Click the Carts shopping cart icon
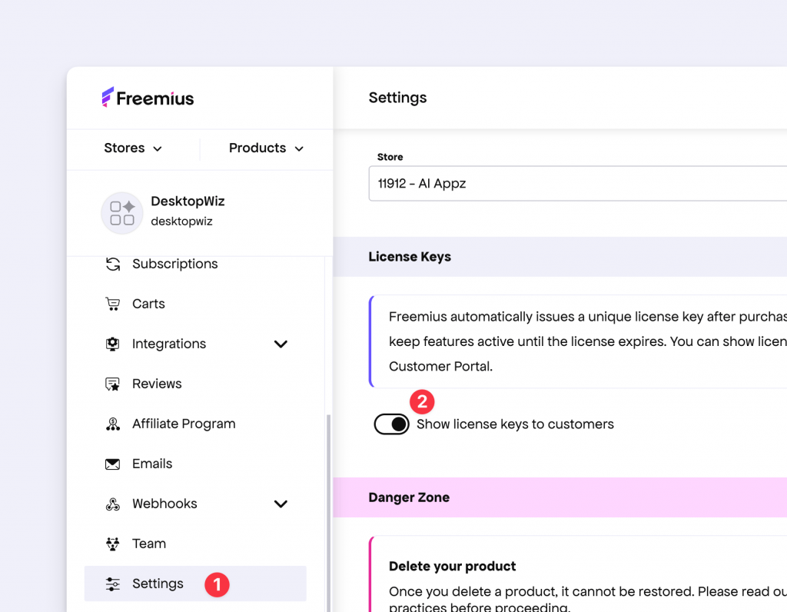The width and height of the screenshot is (787, 612). coord(113,304)
